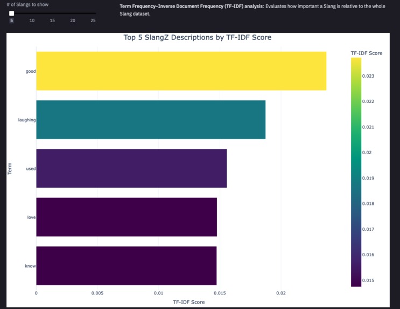The image size is (400, 309).
Task: Click the teal 'laughing' bar
Action: (151, 120)
